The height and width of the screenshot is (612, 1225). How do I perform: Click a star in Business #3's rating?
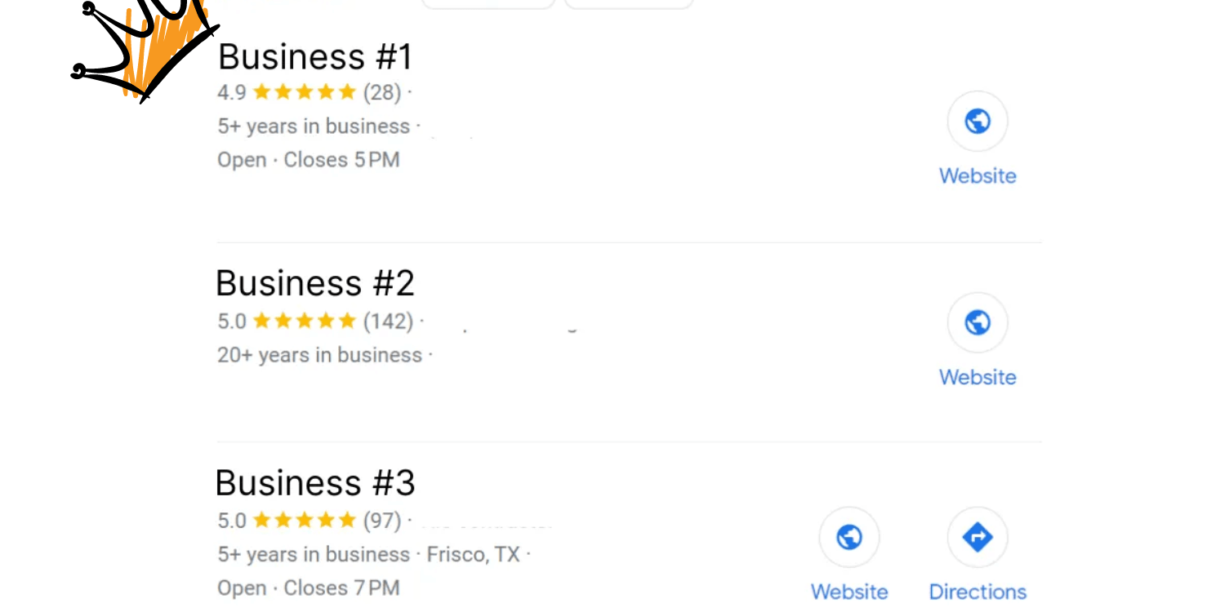click(304, 520)
